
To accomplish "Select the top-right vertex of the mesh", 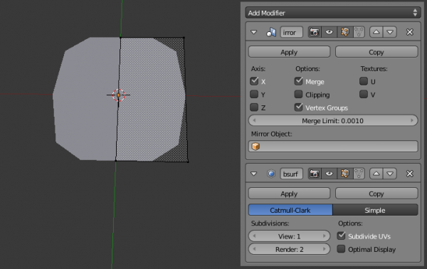I will click(x=184, y=38).
